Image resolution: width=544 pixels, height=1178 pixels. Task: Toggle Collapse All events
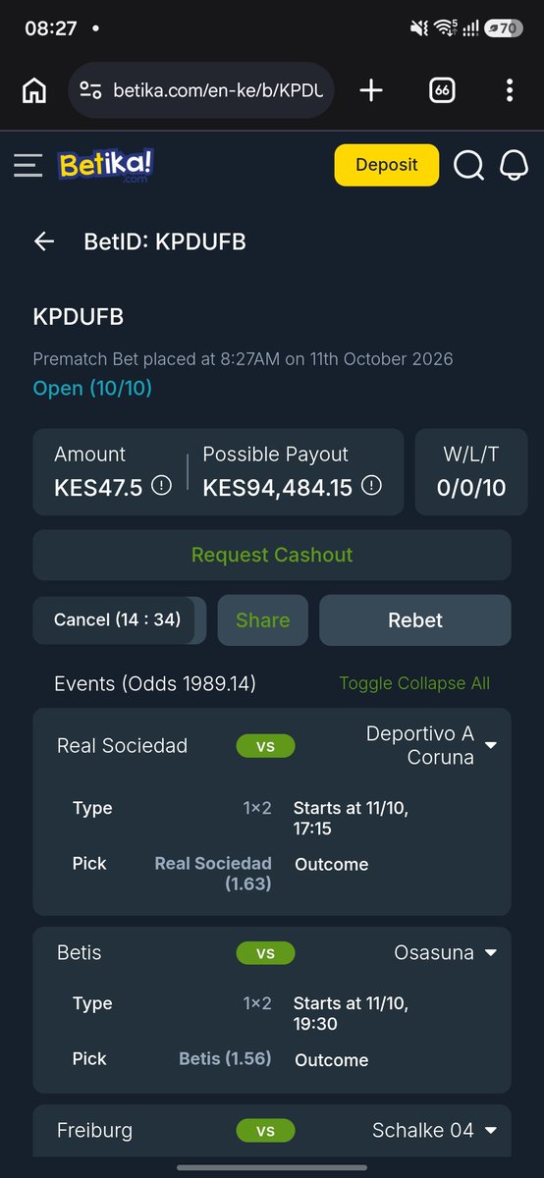(x=414, y=683)
